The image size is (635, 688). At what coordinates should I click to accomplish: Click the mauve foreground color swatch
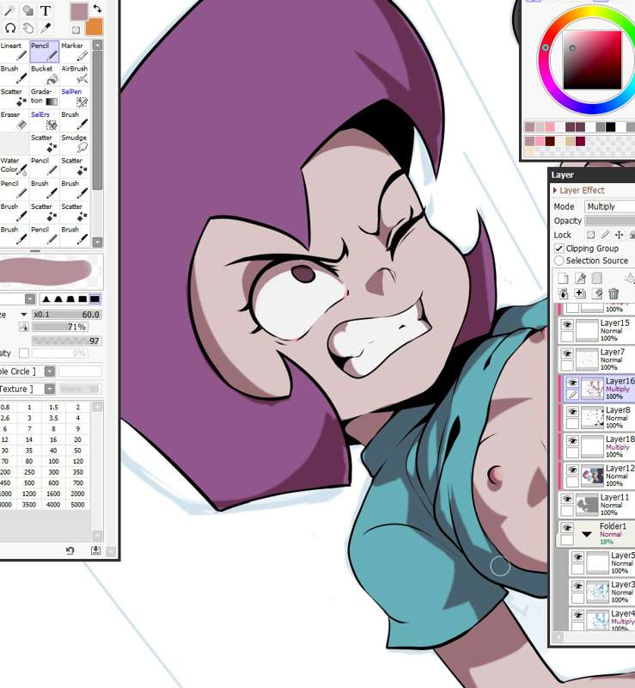pos(78,10)
